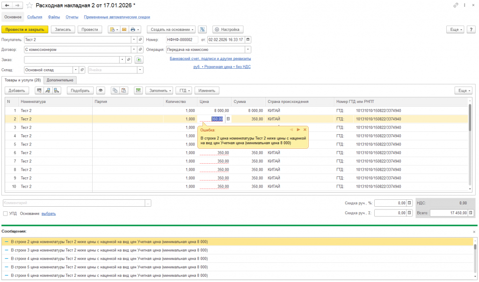The height and width of the screenshot is (282, 479).
Task: Click the favorites star next to document title
Action: coord(30,5)
